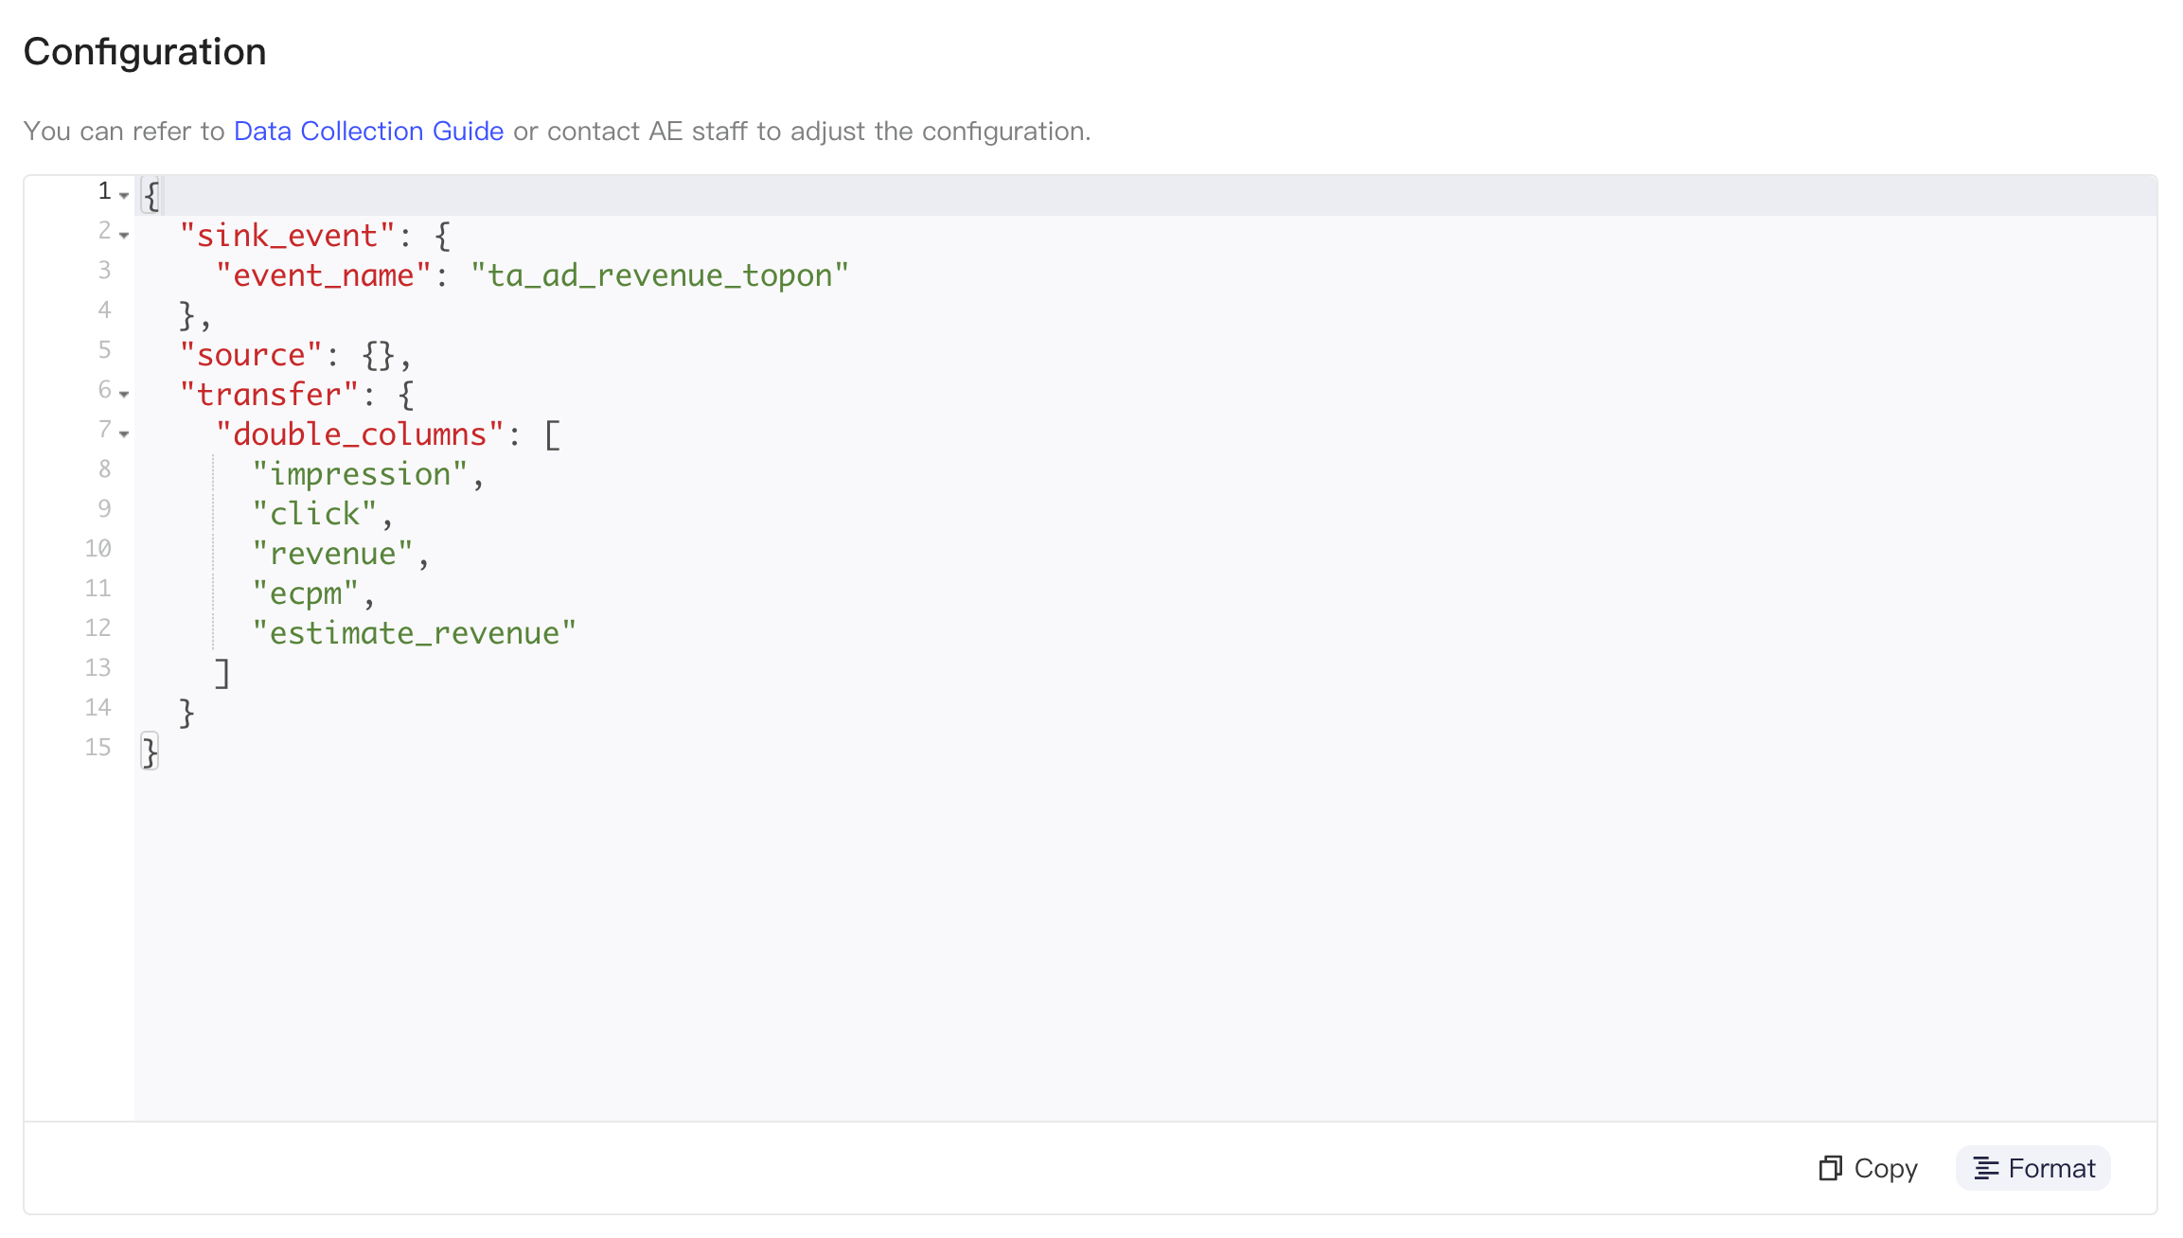The image size is (2183, 1238).
Task: Click the "ecpm" array entry
Action: click(305, 593)
